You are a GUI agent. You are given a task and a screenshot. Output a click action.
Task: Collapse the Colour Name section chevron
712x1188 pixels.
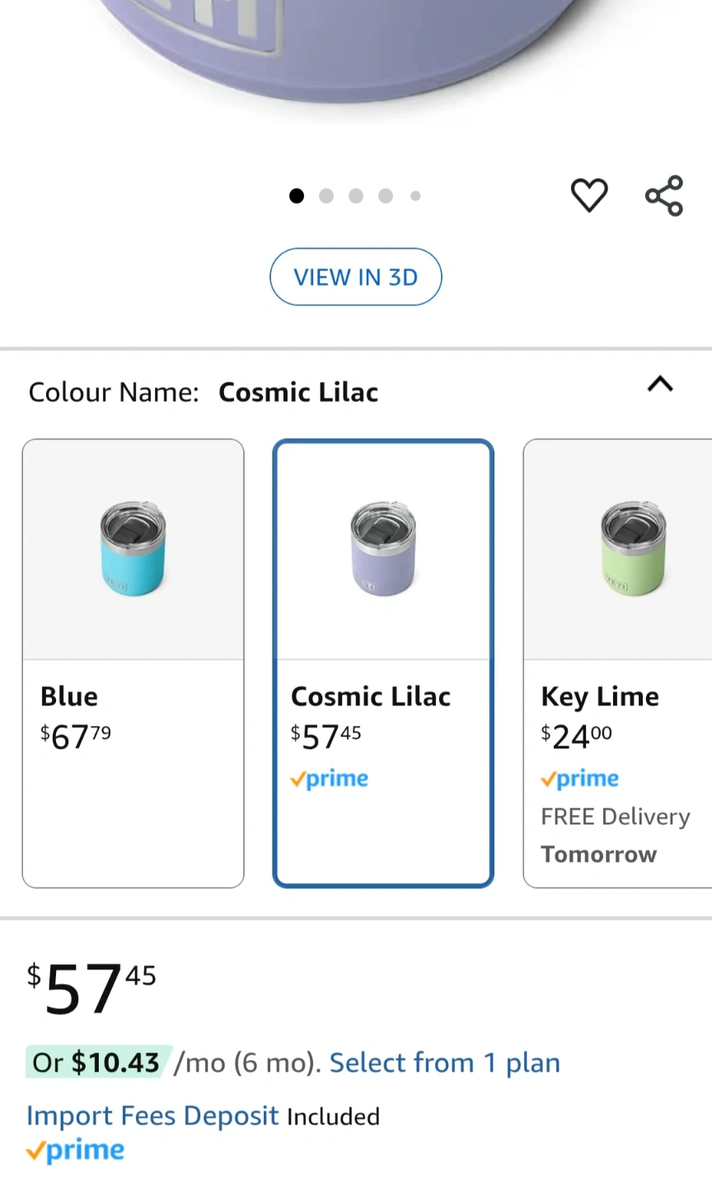[660, 384]
